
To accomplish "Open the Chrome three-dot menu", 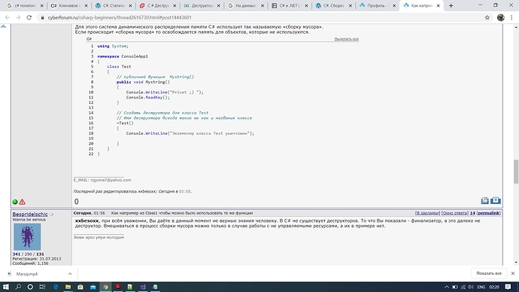I will coord(511,17).
